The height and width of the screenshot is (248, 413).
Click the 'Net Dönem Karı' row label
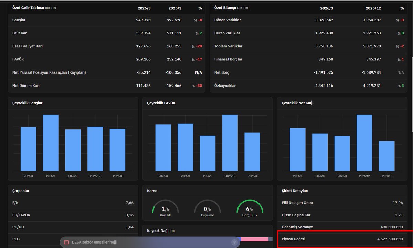point(26,86)
